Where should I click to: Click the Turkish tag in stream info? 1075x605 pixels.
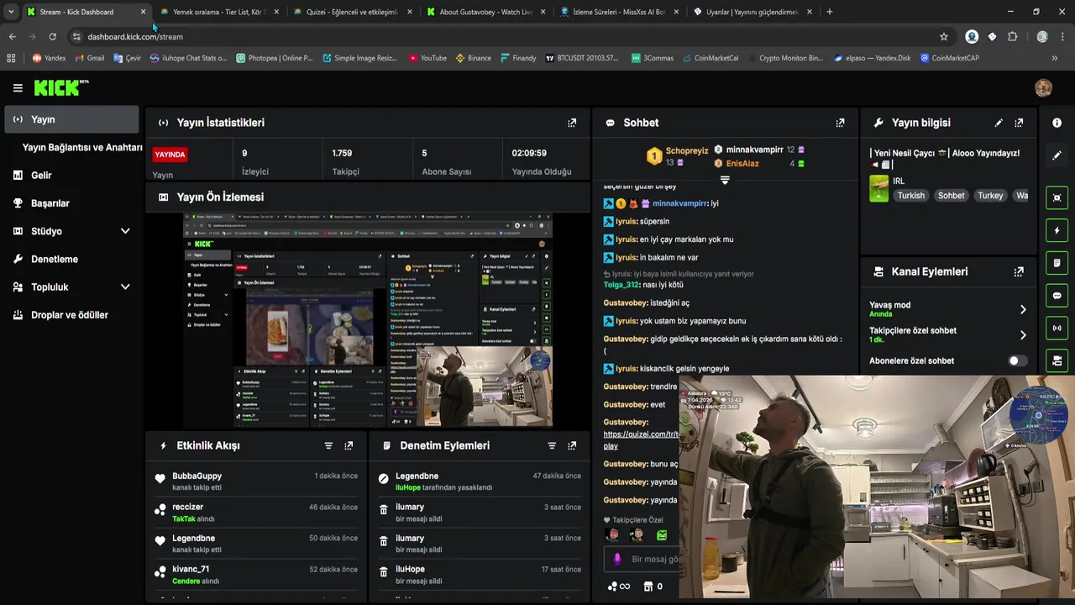point(910,195)
